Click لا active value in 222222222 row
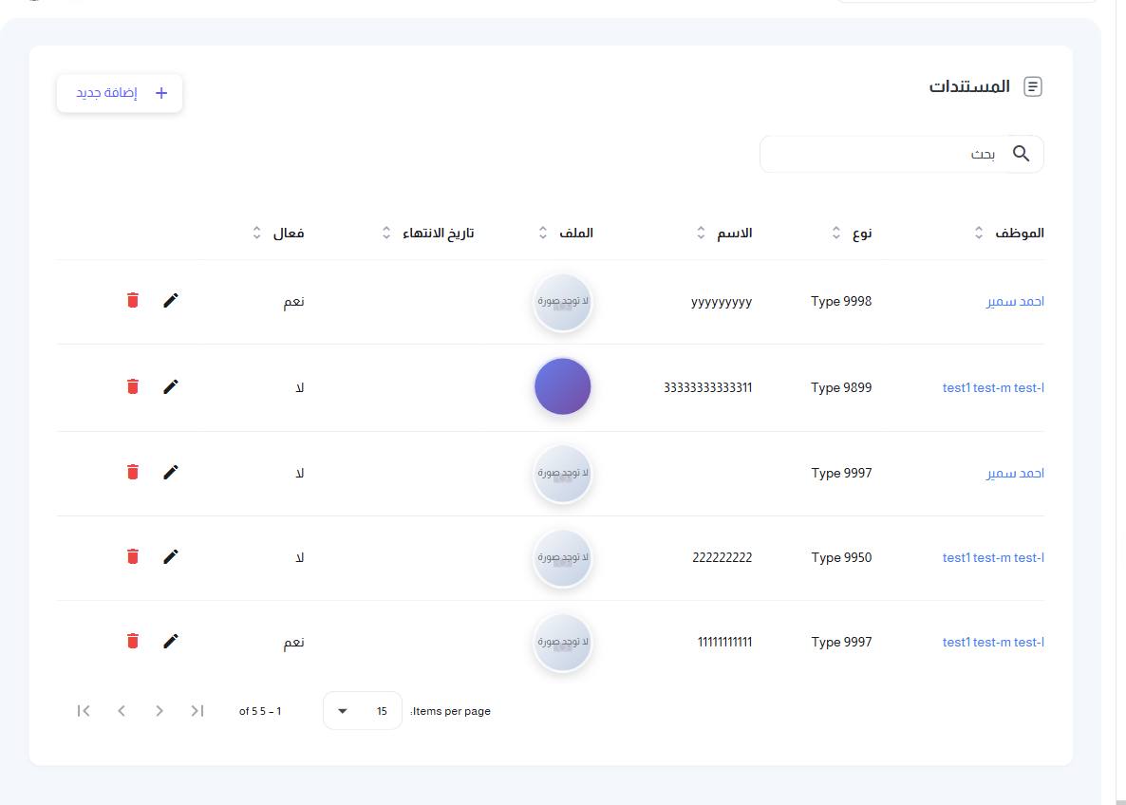1126x805 pixels. [x=299, y=557]
